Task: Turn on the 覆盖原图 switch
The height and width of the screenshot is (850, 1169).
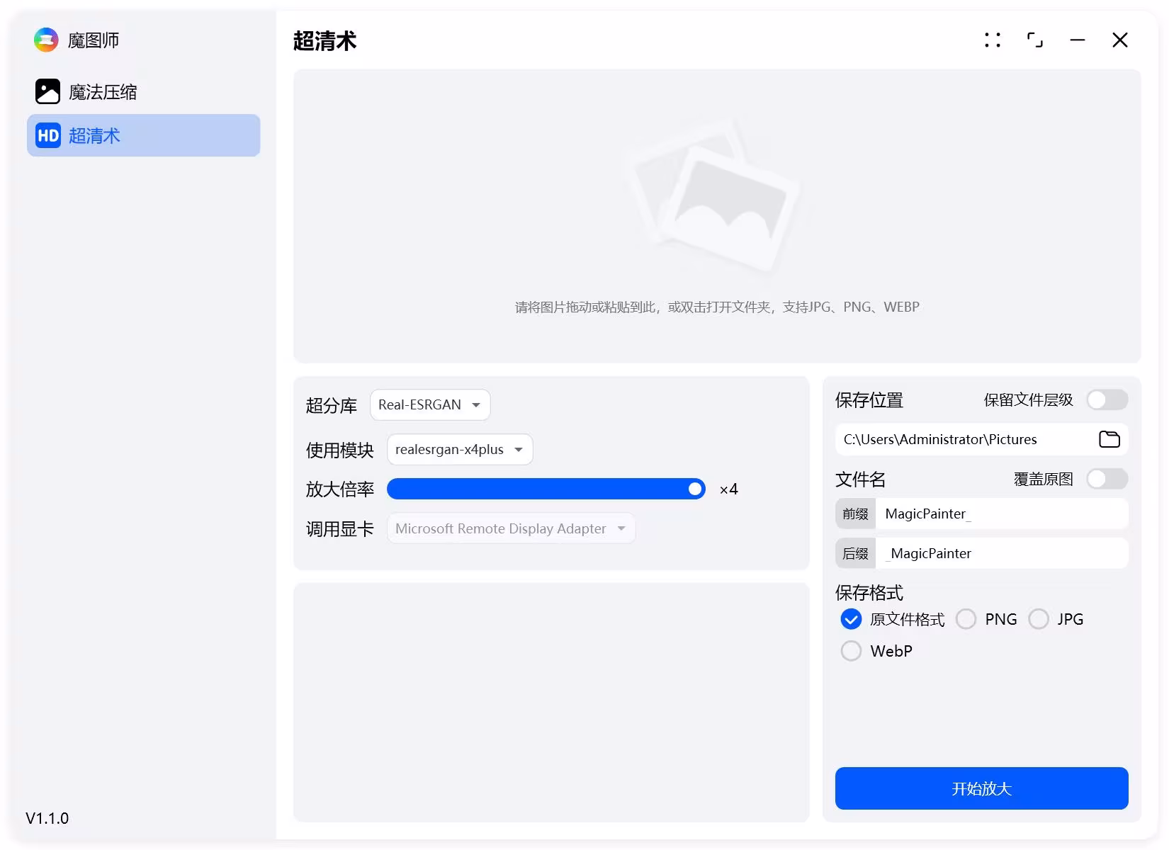Action: click(x=1107, y=480)
